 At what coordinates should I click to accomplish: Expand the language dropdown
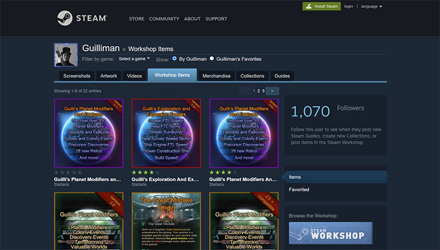tap(371, 6)
